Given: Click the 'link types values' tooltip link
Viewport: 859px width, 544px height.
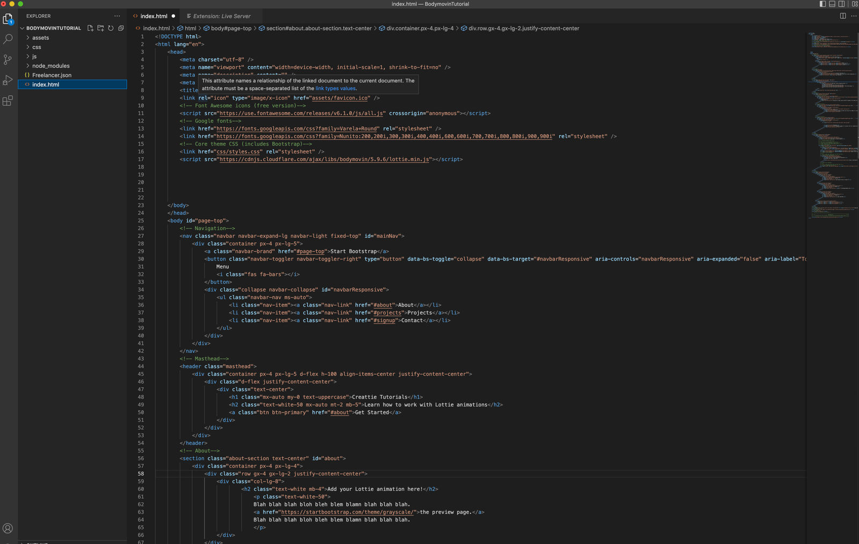Looking at the screenshot, I should [336, 88].
